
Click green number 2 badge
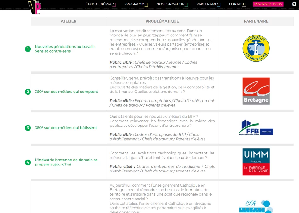click(x=28, y=92)
